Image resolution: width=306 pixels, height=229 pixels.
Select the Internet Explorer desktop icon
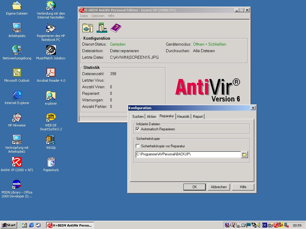click(x=17, y=98)
